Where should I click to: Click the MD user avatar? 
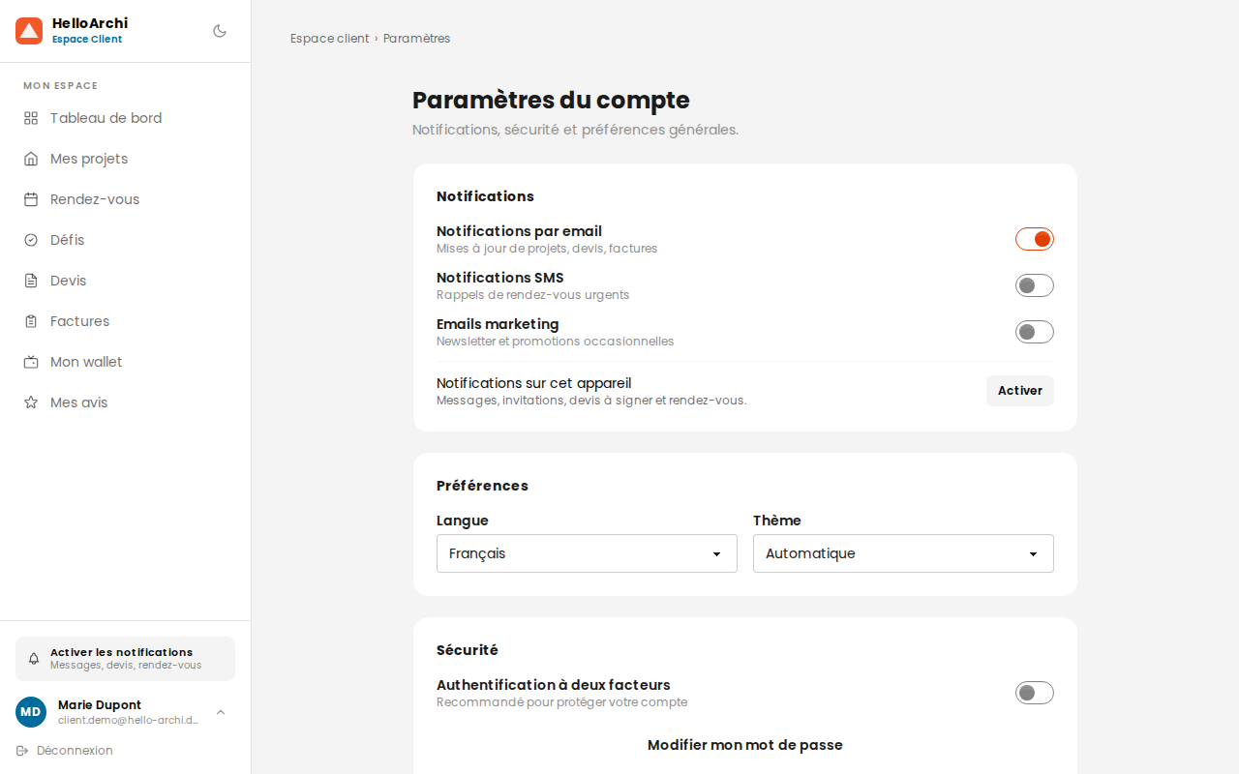(31, 712)
